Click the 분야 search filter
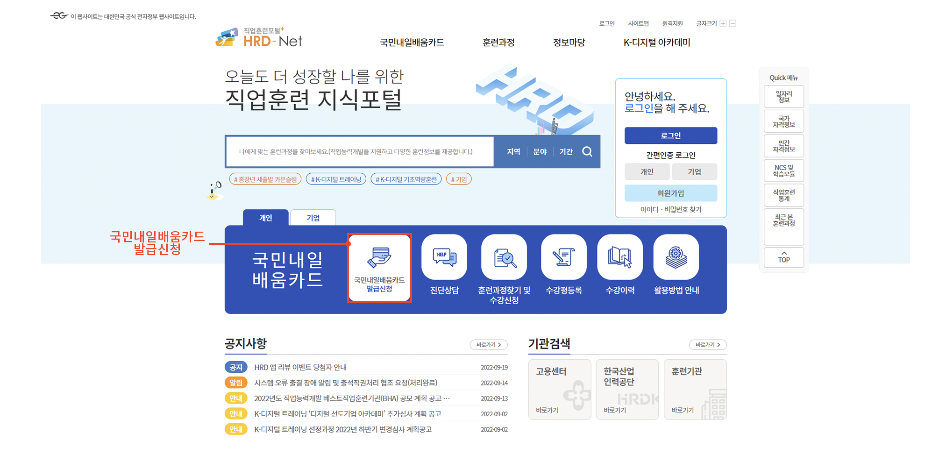Image resolution: width=925 pixels, height=469 pixels. (540, 152)
